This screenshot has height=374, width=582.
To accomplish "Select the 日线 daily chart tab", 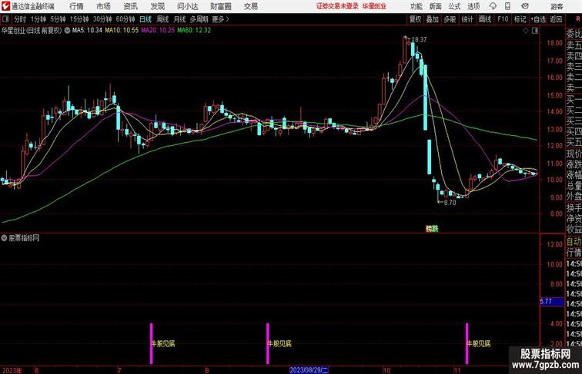I will (x=145, y=19).
